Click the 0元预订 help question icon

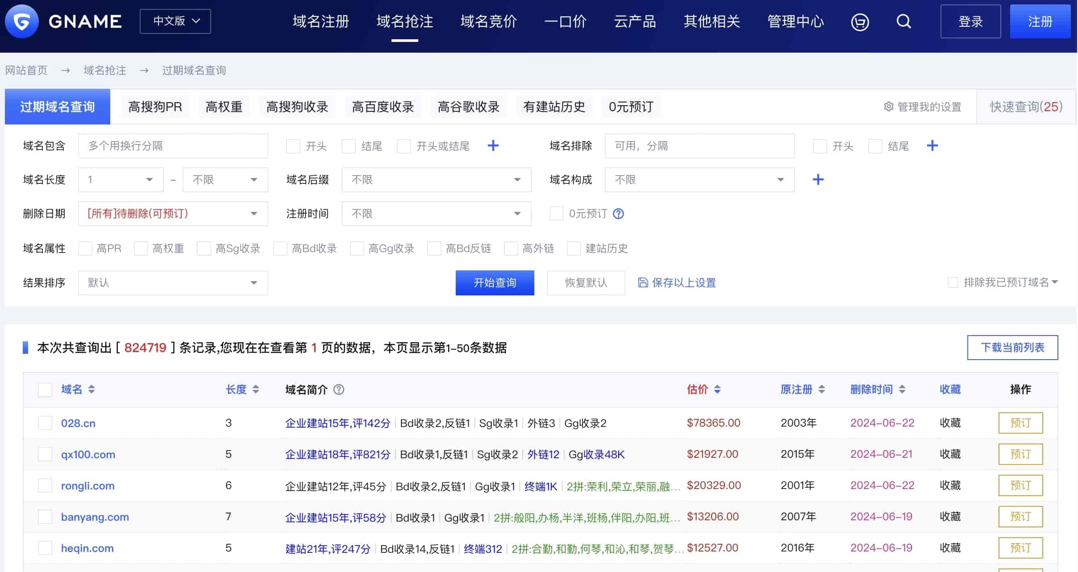click(x=618, y=214)
